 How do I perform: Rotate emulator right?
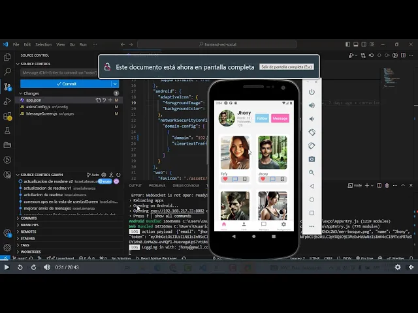click(x=312, y=145)
